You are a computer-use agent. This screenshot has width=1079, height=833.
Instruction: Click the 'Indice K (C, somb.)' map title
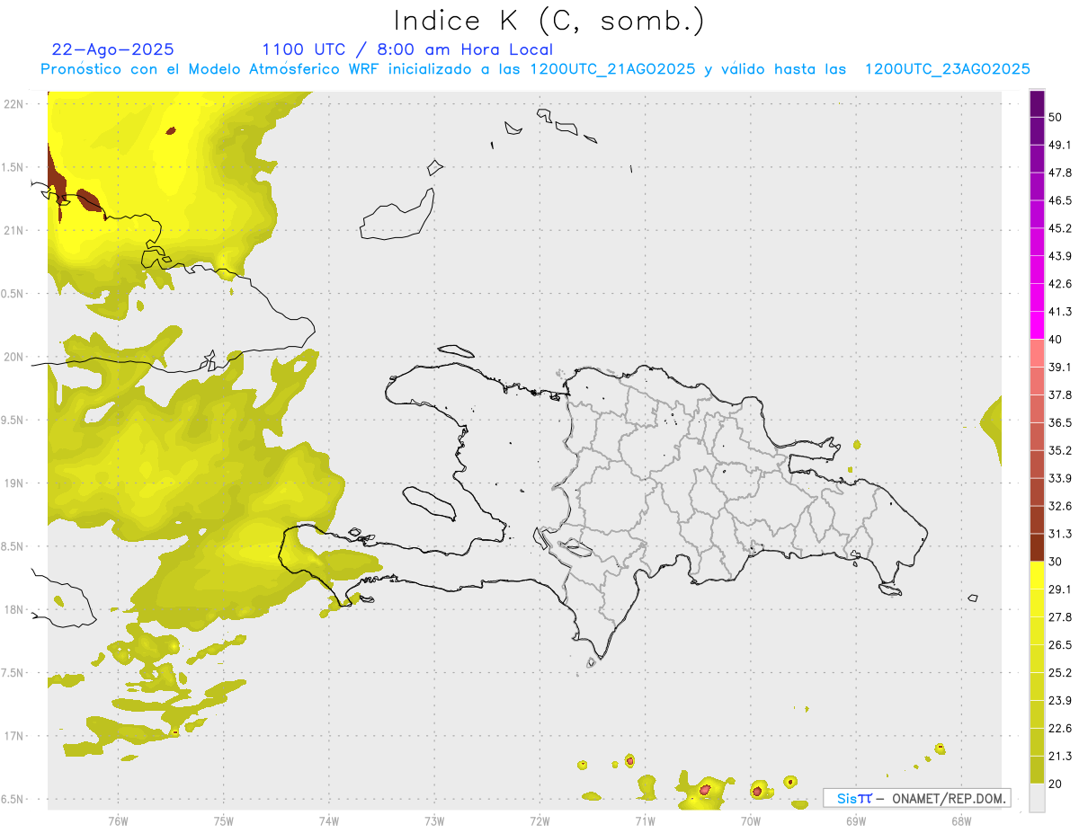pos(548,22)
